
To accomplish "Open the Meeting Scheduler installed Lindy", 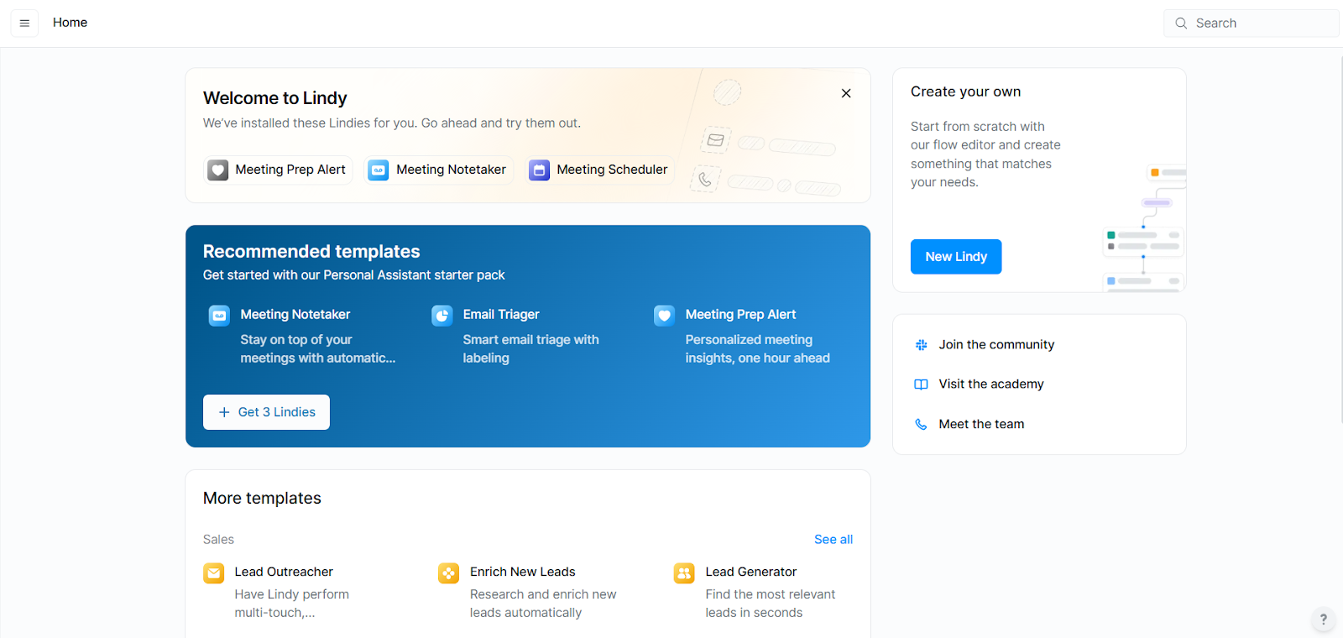I will pos(600,170).
